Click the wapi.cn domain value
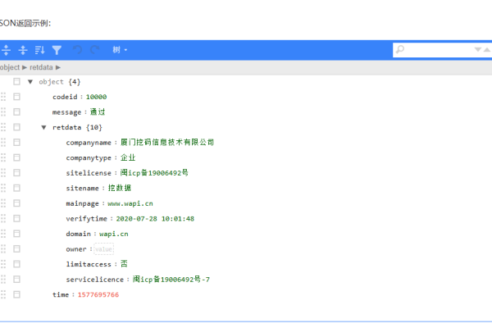The image size is (492, 328). coord(113,234)
